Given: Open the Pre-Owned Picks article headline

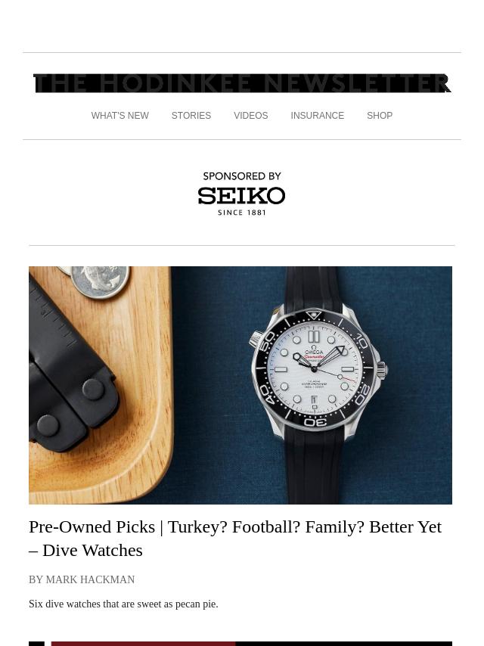Looking at the screenshot, I should pos(235,539).
